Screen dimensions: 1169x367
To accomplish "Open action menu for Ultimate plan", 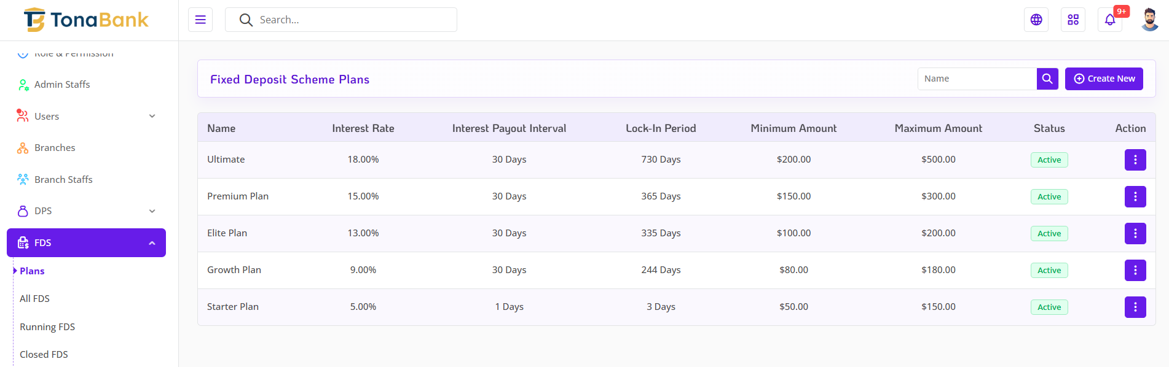I will [x=1135, y=160].
